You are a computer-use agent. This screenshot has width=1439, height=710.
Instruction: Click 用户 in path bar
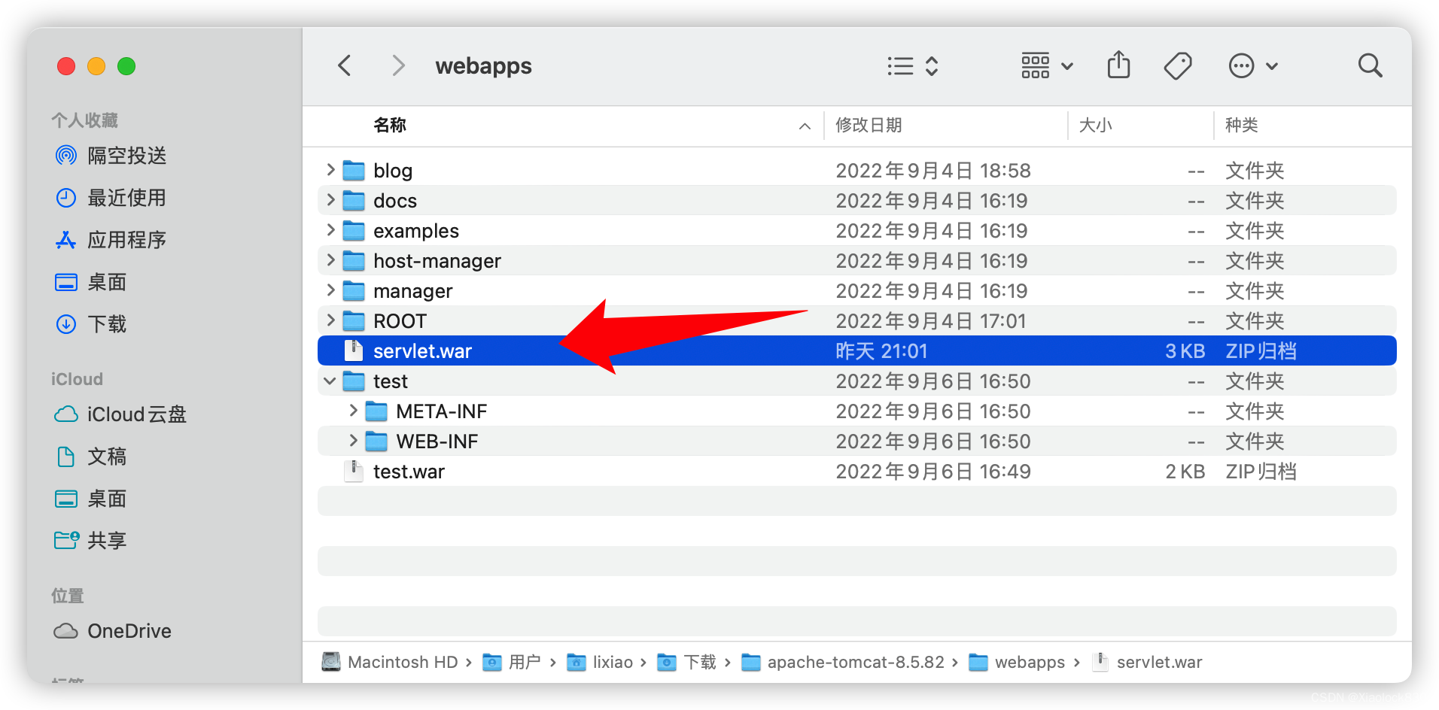pyautogui.click(x=512, y=662)
